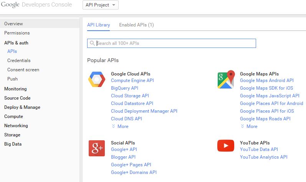Expand the Networking sidebar section
The image size is (306, 182).
click(x=16, y=126)
